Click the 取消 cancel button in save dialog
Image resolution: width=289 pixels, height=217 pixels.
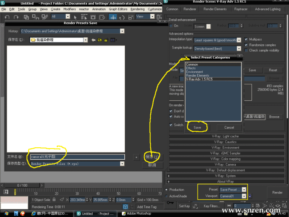(x=152, y=165)
